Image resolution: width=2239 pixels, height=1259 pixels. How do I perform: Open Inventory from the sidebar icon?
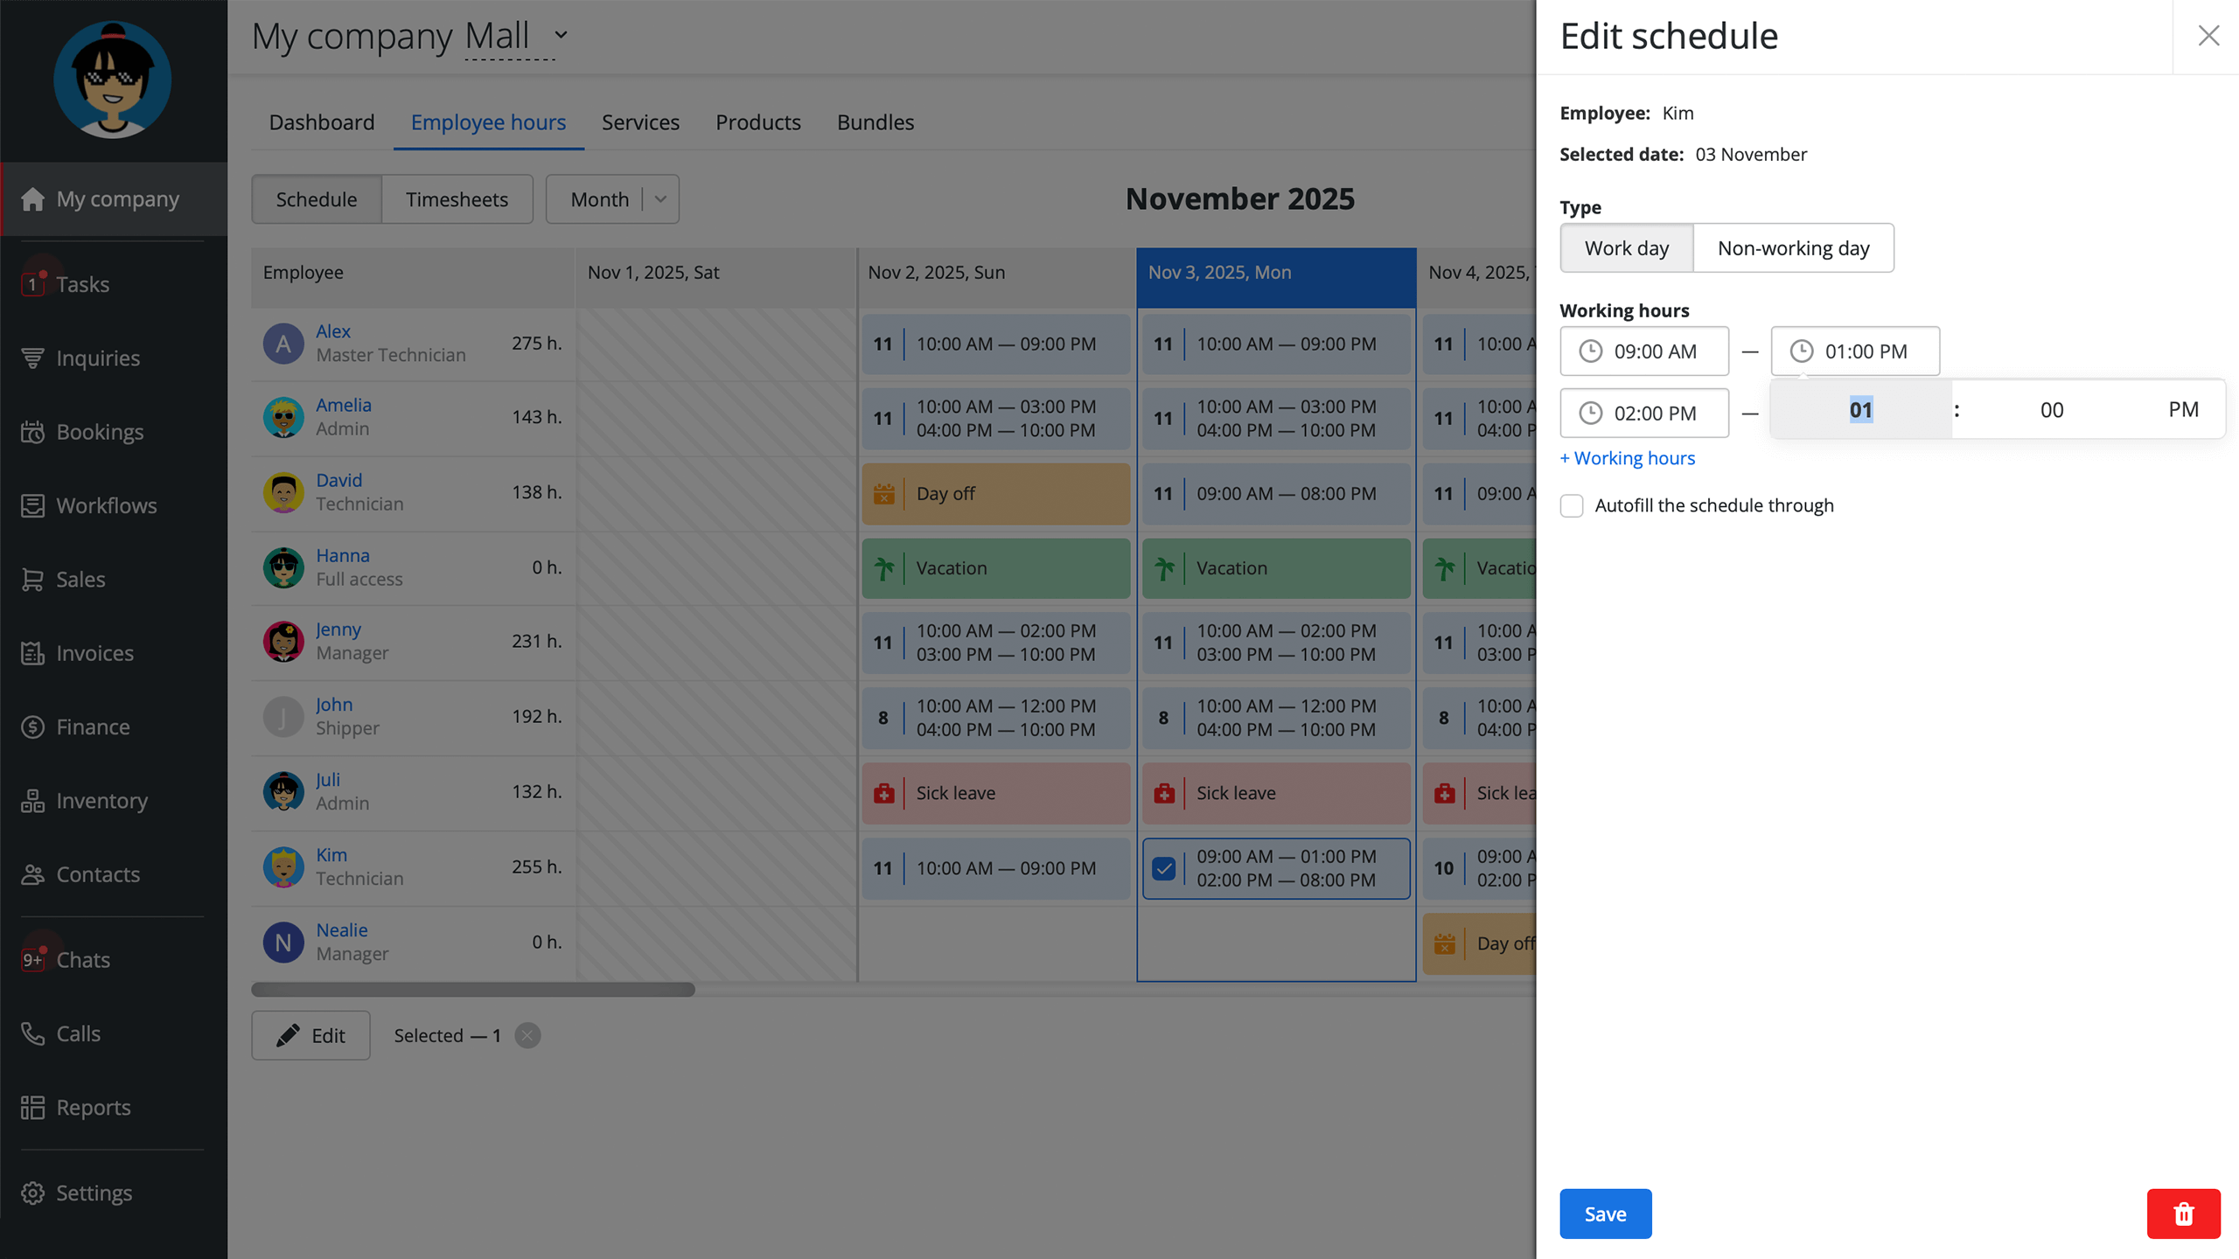coord(33,801)
